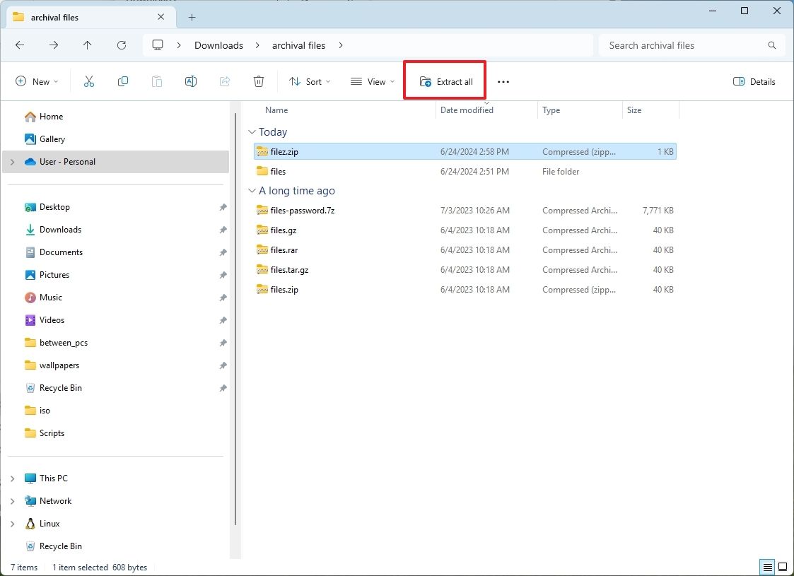794x576 pixels.
Task: Navigate to Downloads via the breadcrumb
Action: pos(218,45)
